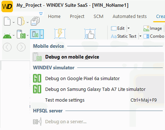Choose Debug on mobile device
Viewport: 165px width, 130px height.
[98, 57]
